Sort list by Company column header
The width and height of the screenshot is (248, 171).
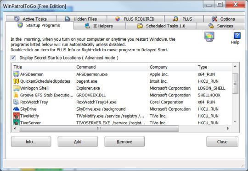tap(172, 67)
